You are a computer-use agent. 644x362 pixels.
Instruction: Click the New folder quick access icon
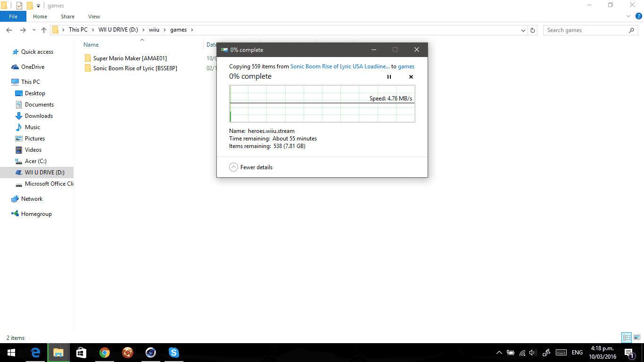[30, 6]
